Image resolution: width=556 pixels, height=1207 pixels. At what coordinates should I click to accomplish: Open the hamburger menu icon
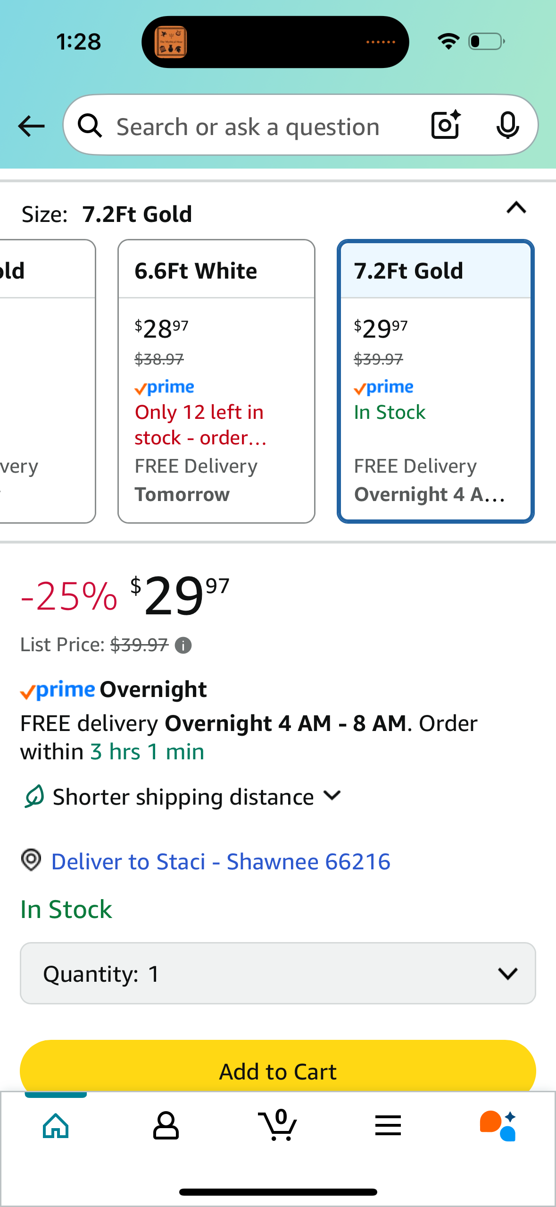click(388, 1125)
